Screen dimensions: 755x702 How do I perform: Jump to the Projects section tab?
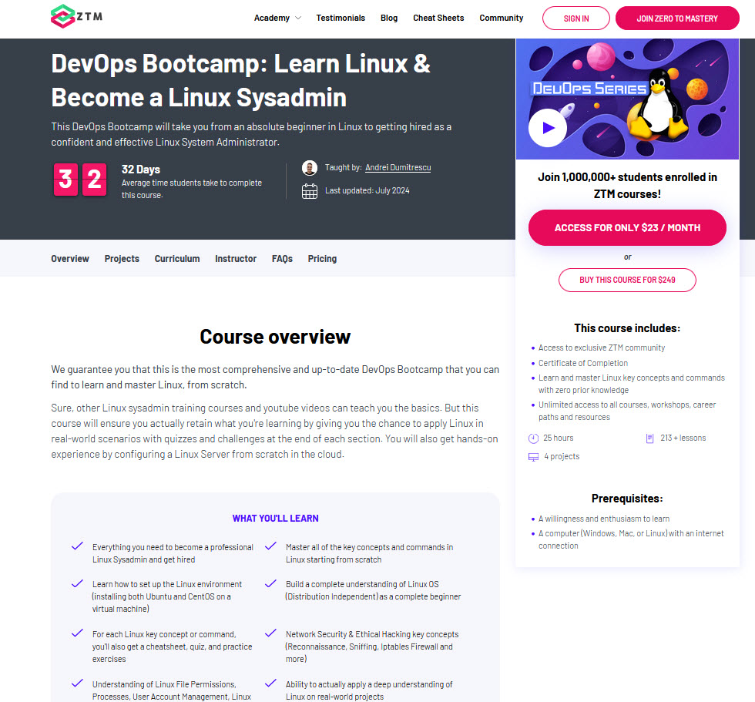point(122,259)
